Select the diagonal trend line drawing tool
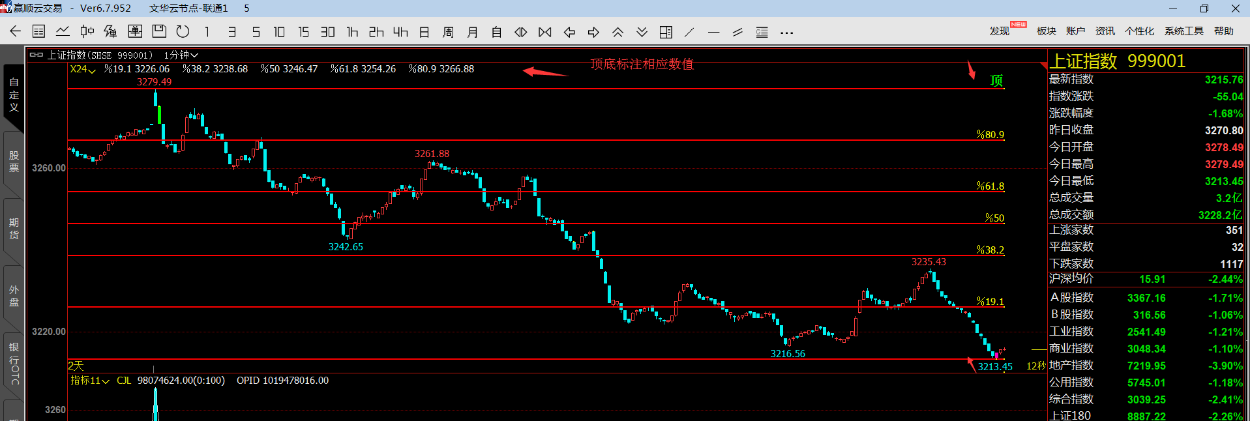 click(x=689, y=32)
